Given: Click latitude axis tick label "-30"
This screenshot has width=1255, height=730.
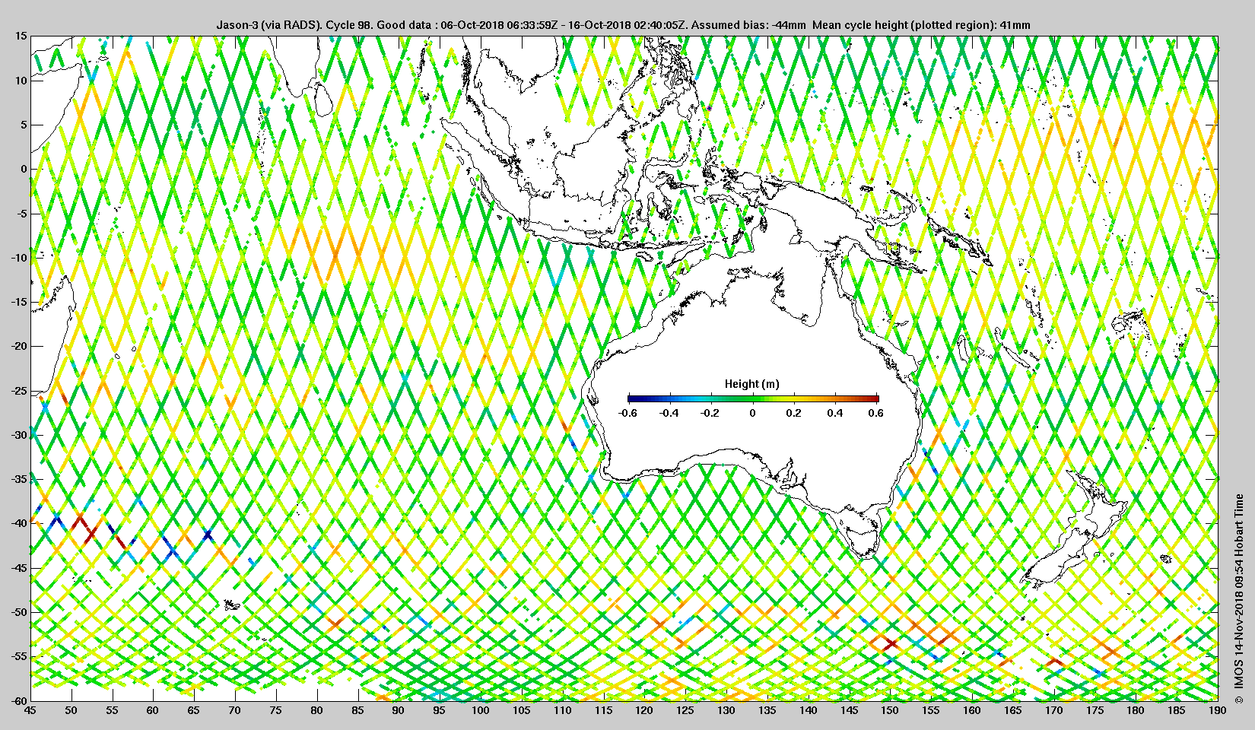Looking at the screenshot, I should coord(19,435).
